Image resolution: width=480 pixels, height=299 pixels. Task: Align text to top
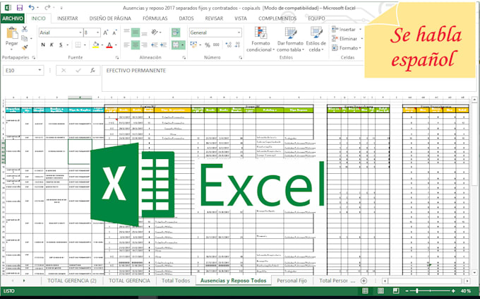point(126,33)
